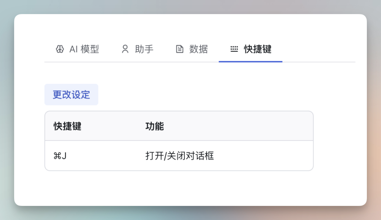Select the 快捷键 column header
This screenshot has width=381, height=220.
point(67,126)
